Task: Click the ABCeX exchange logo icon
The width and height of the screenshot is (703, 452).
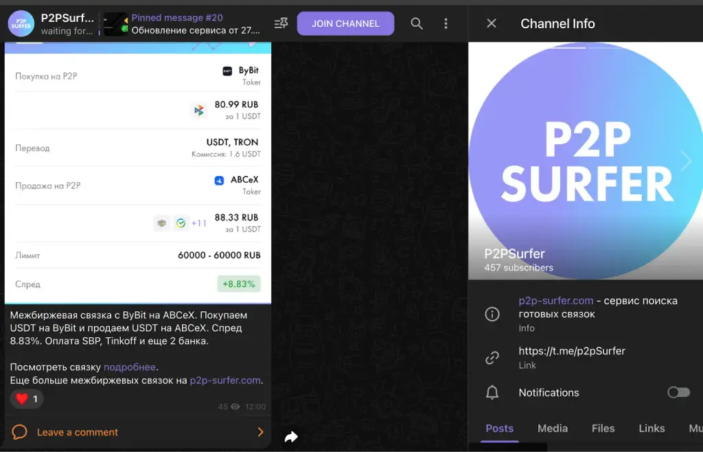Action: click(x=219, y=180)
